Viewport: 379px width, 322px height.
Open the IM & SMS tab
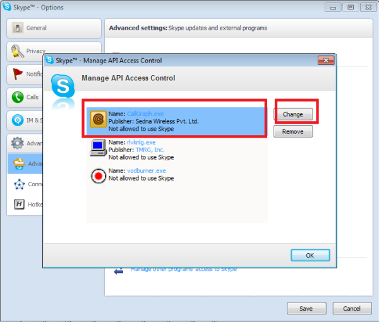(25, 120)
